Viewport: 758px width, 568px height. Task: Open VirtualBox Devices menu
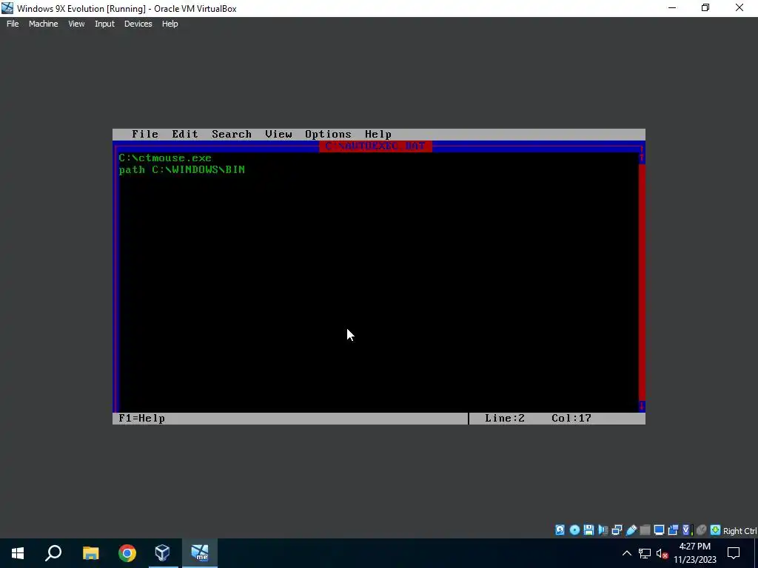click(138, 24)
